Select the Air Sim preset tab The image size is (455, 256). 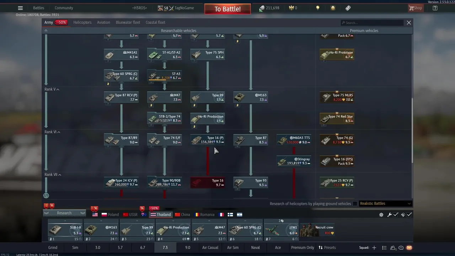tap(233, 247)
